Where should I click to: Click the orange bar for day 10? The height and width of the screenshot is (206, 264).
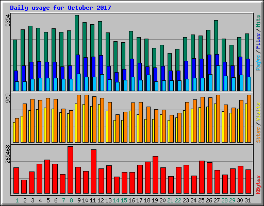(87, 118)
